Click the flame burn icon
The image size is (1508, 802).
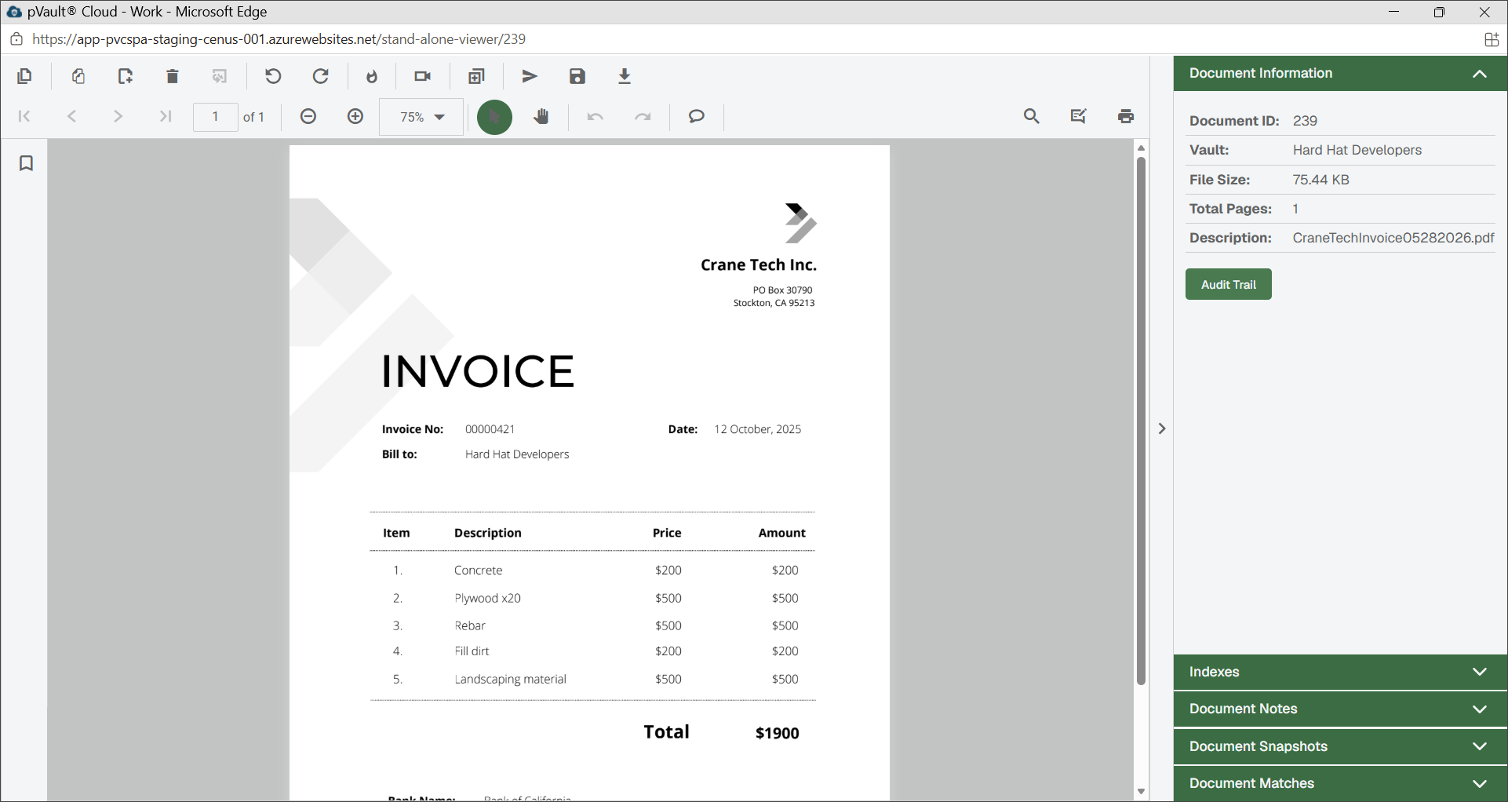(372, 76)
